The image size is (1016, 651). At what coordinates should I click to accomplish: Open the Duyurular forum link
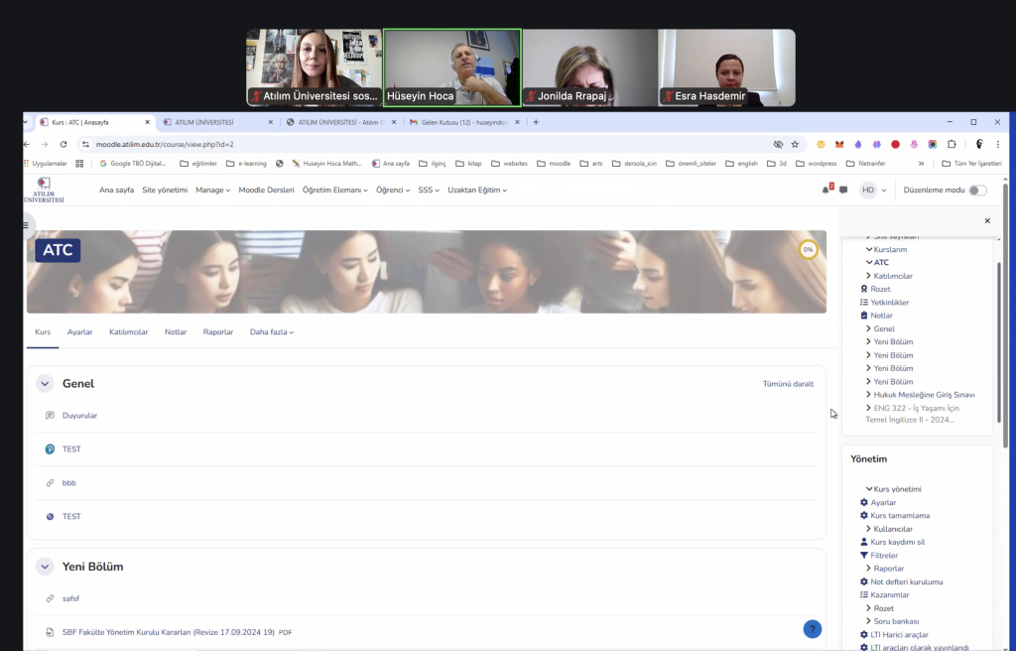(79, 416)
